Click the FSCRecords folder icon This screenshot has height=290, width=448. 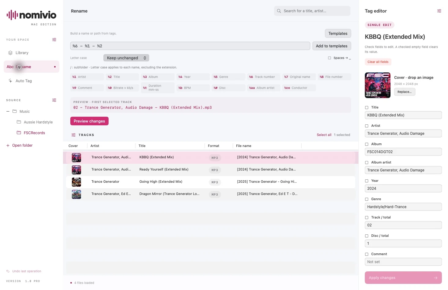(19, 133)
